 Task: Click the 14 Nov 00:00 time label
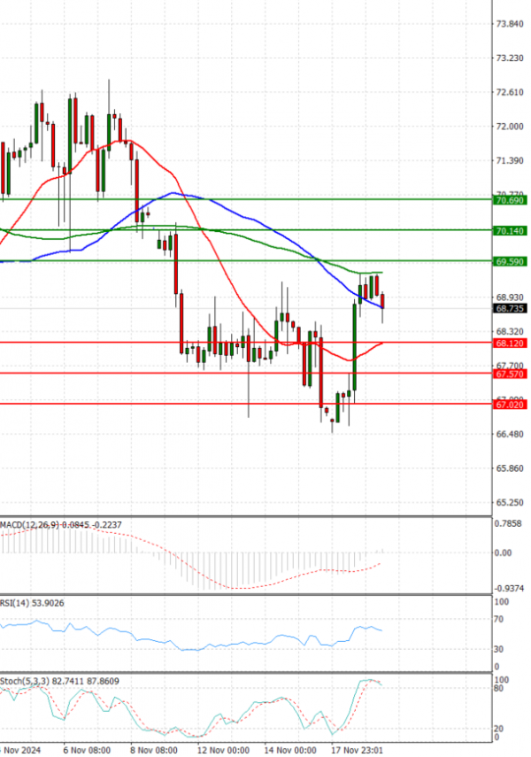coord(290,750)
